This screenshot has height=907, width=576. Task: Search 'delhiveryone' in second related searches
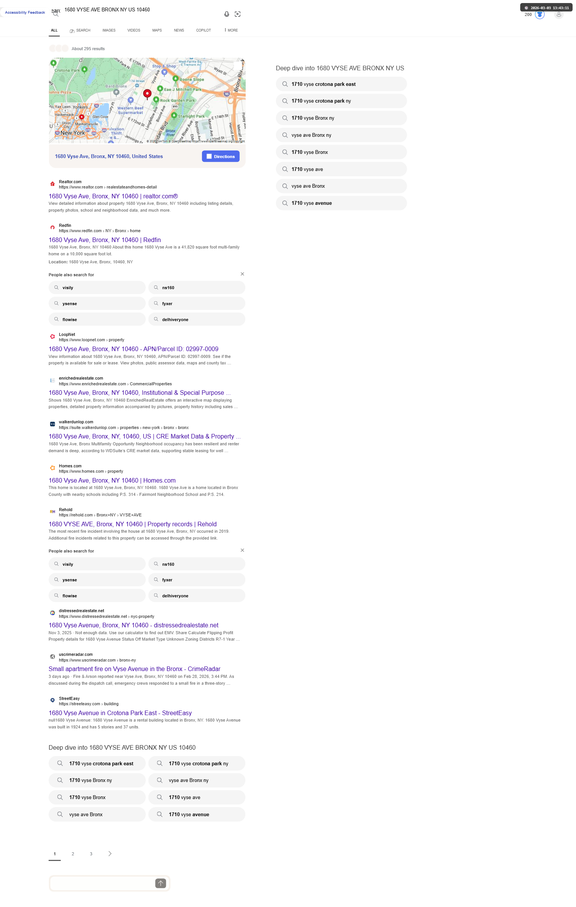(x=197, y=596)
